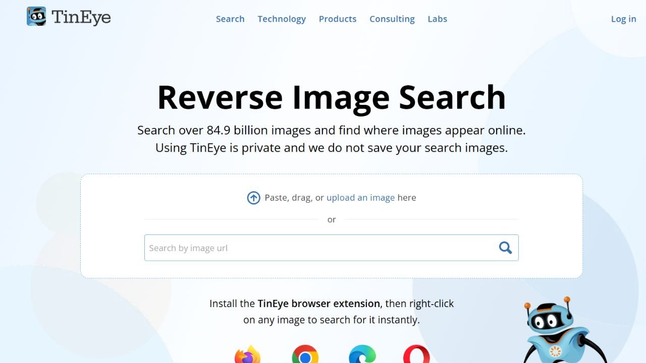The height and width of the screenshot is (363, 646).
Task: Open the Consulting menu item
Action: [392, 19]
